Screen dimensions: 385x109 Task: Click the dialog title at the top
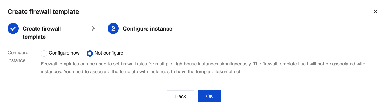coord(43,11)
